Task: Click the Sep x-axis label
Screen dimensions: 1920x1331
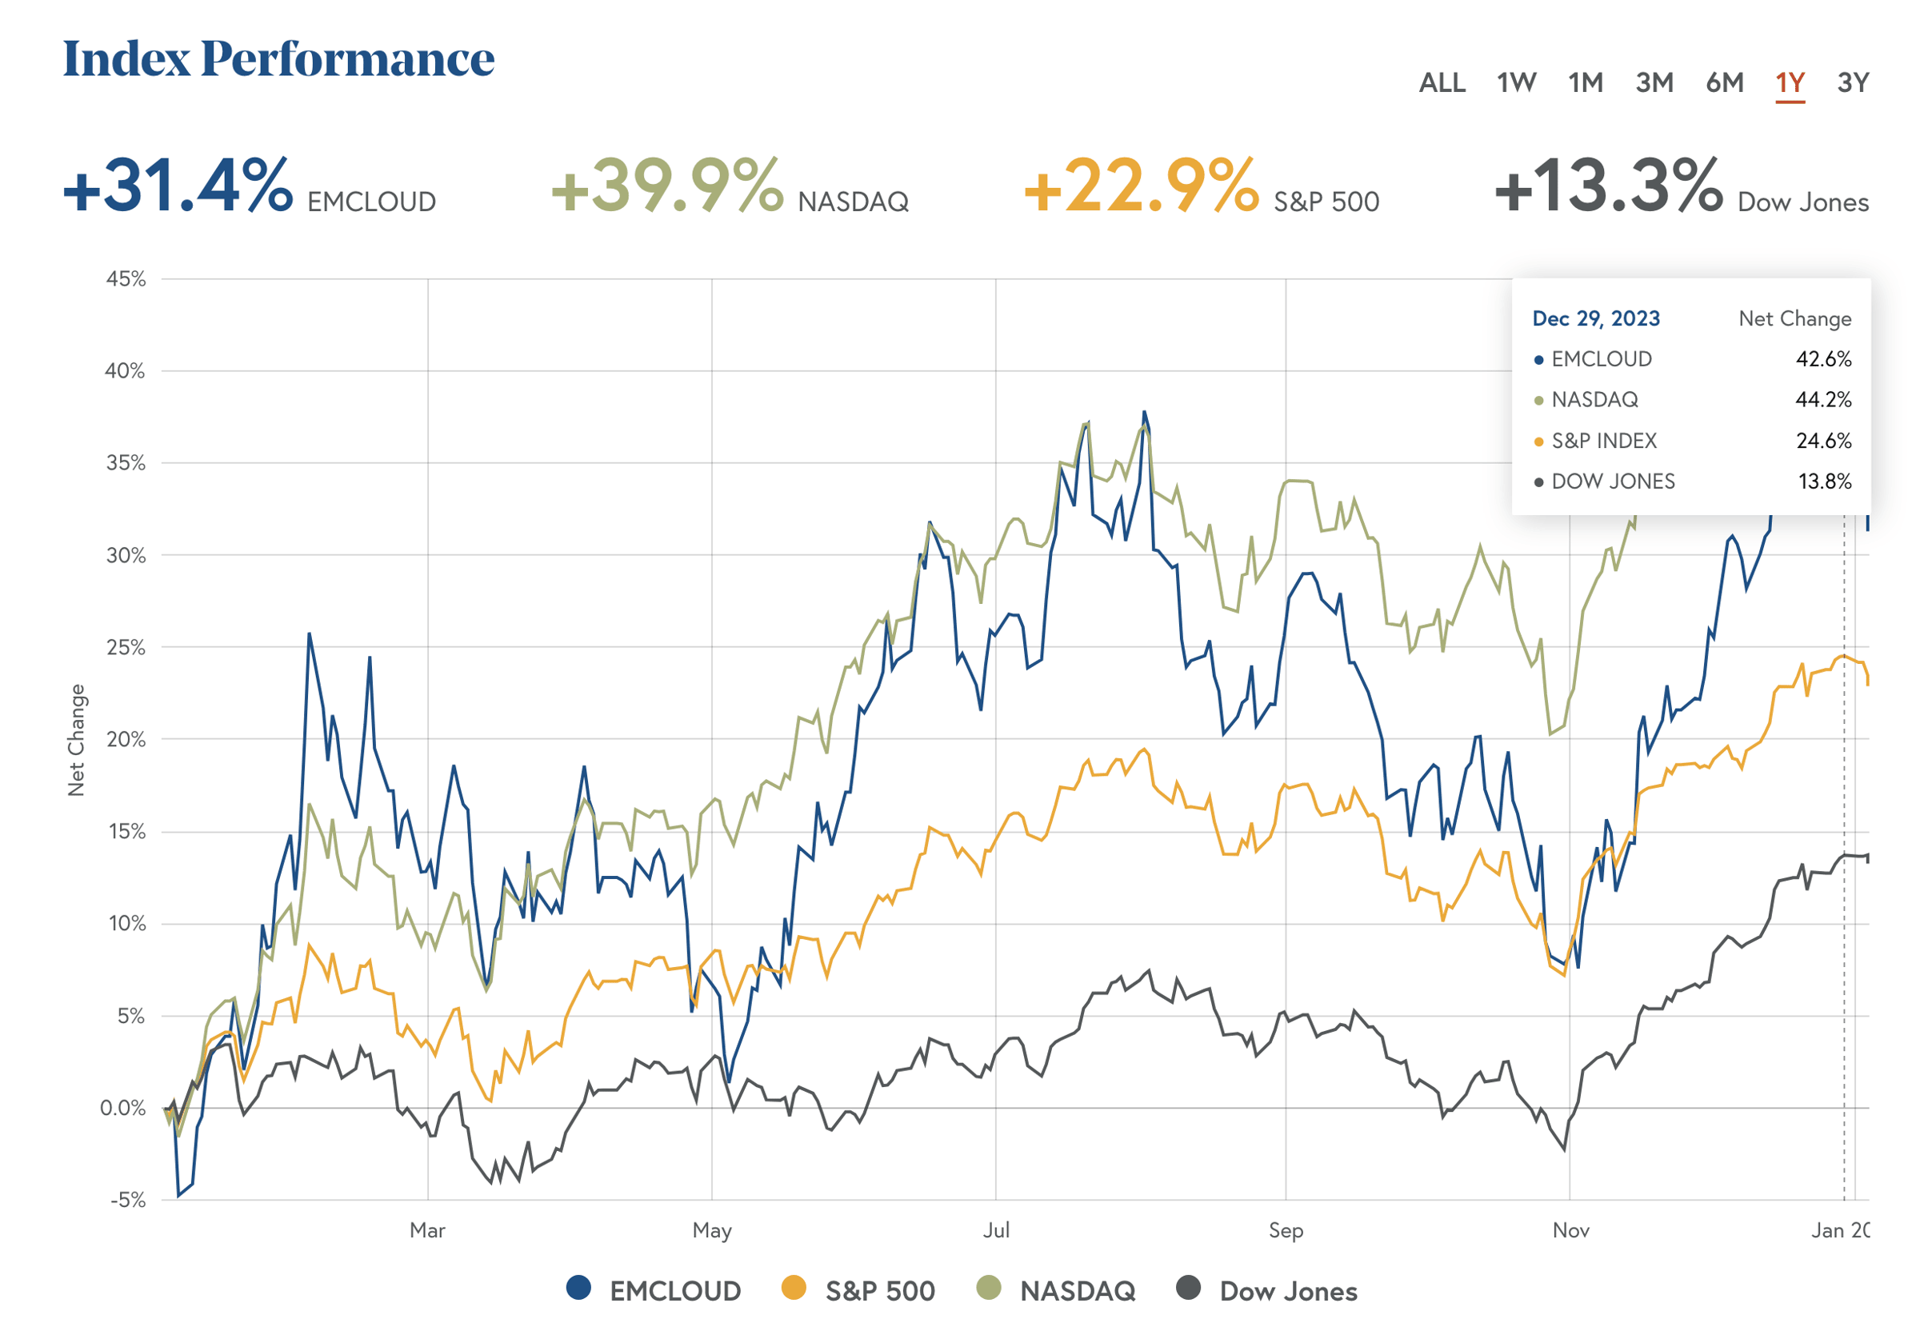Action: pyautogui.click(x=1286, y=1231)
